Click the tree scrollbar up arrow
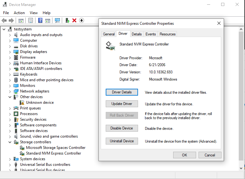 point(241,29)
